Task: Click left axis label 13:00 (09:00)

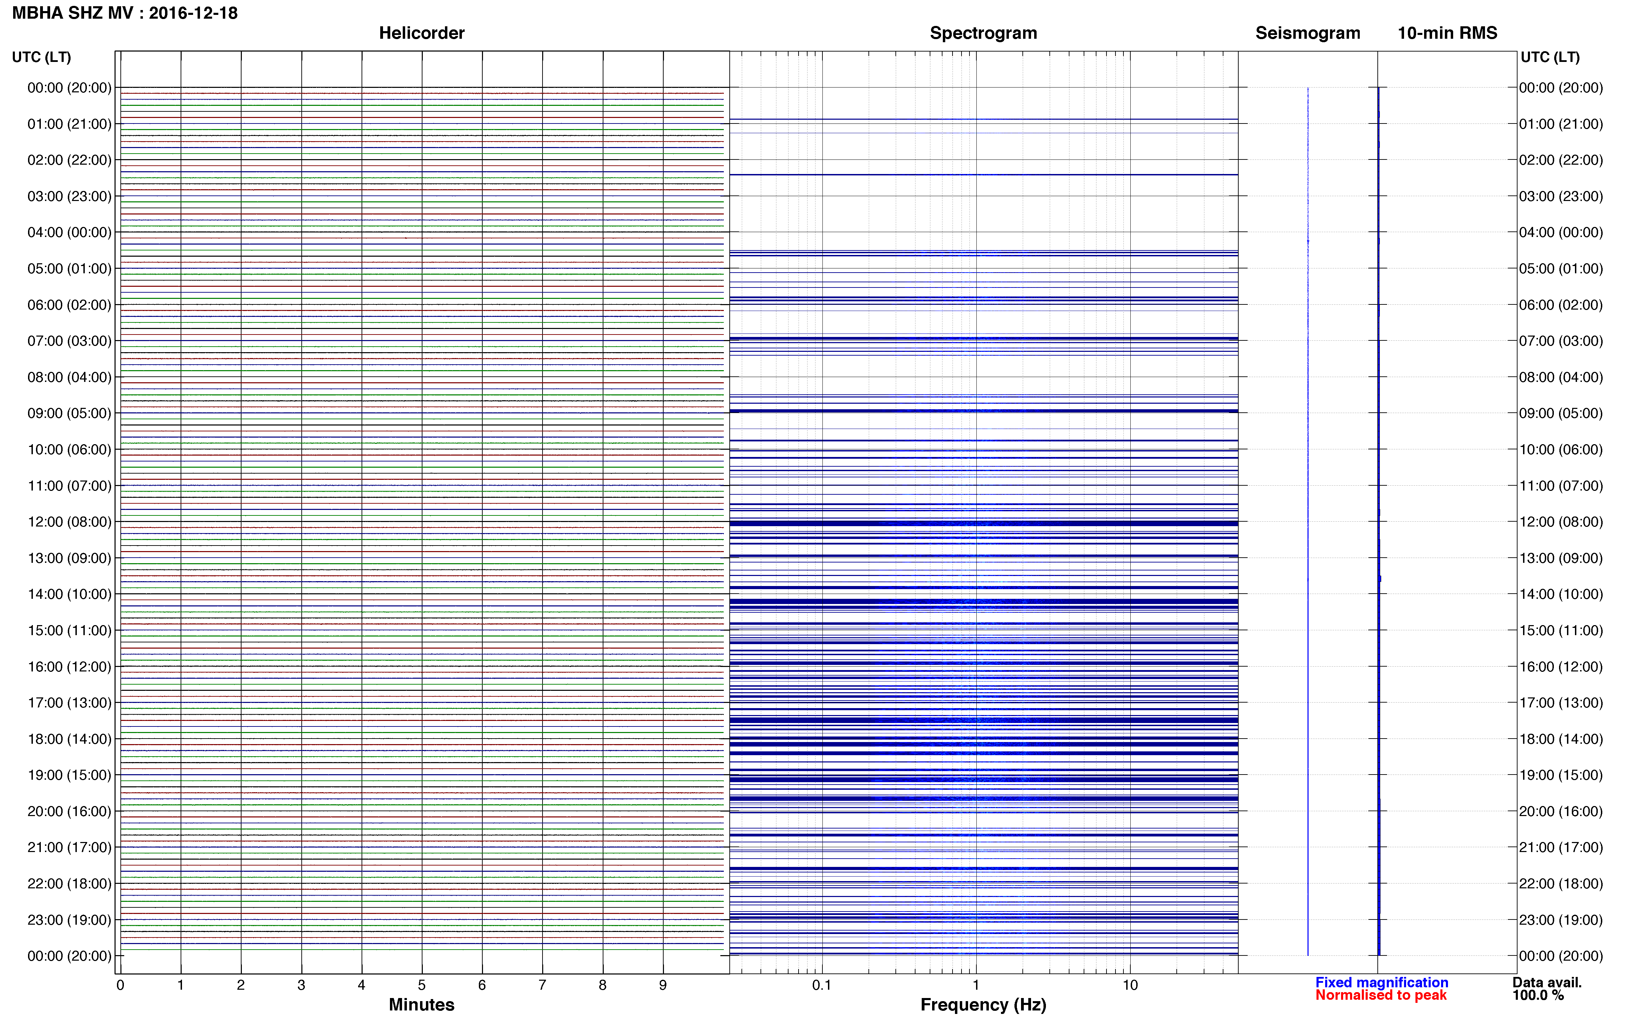Action: tap(69, 558)
